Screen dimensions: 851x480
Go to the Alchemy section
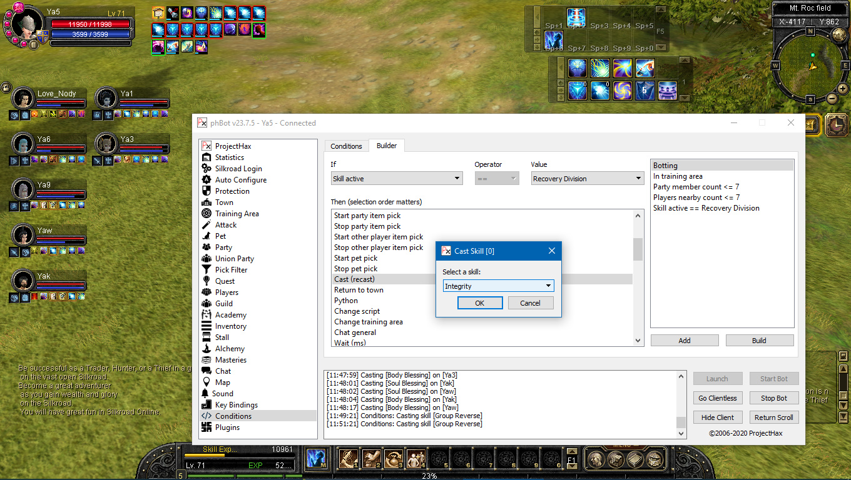230,349
